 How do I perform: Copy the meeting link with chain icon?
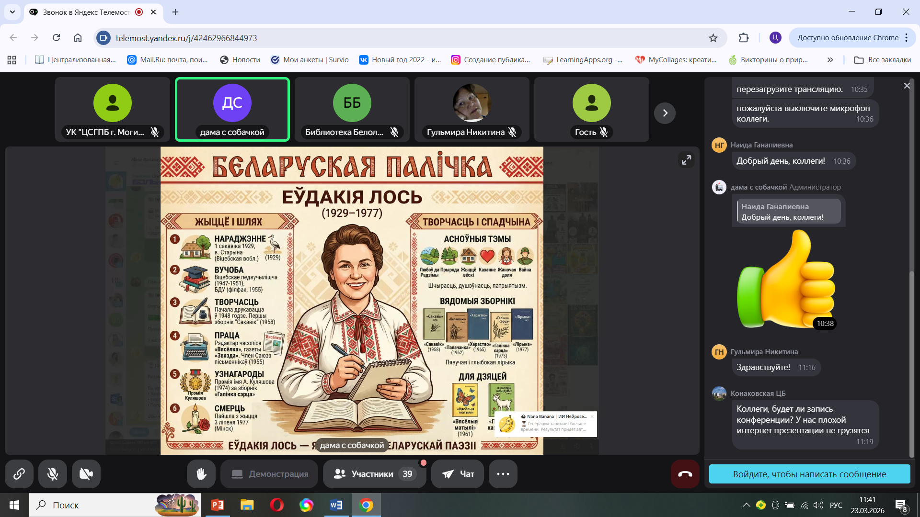(x=19, y=474)
